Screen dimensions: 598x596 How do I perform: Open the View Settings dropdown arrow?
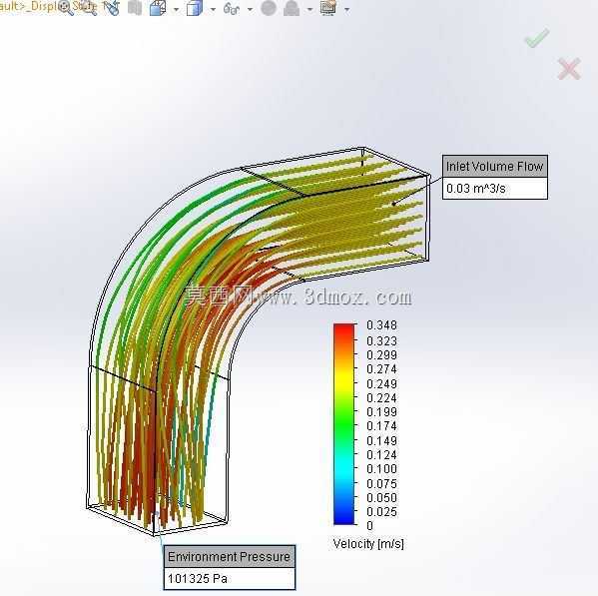(x=346, y=10)
